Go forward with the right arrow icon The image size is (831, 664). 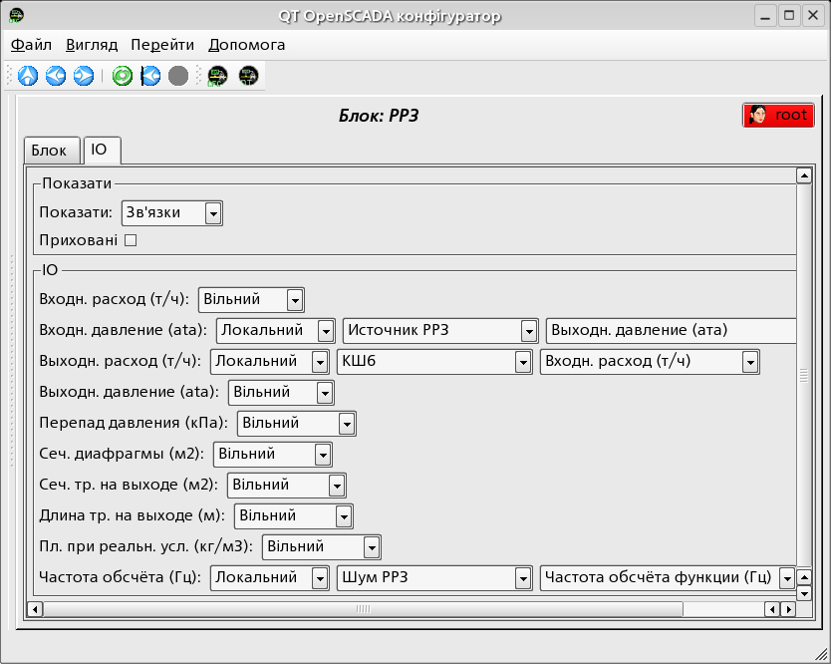tap(84, 76)
